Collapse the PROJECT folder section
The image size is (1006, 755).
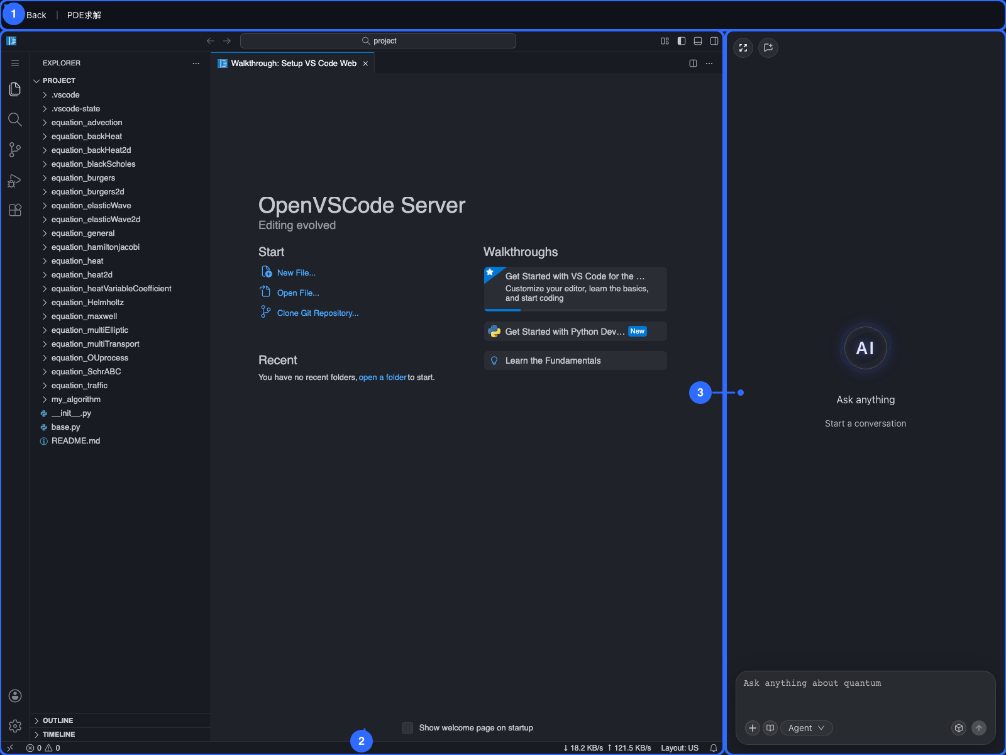121,81
